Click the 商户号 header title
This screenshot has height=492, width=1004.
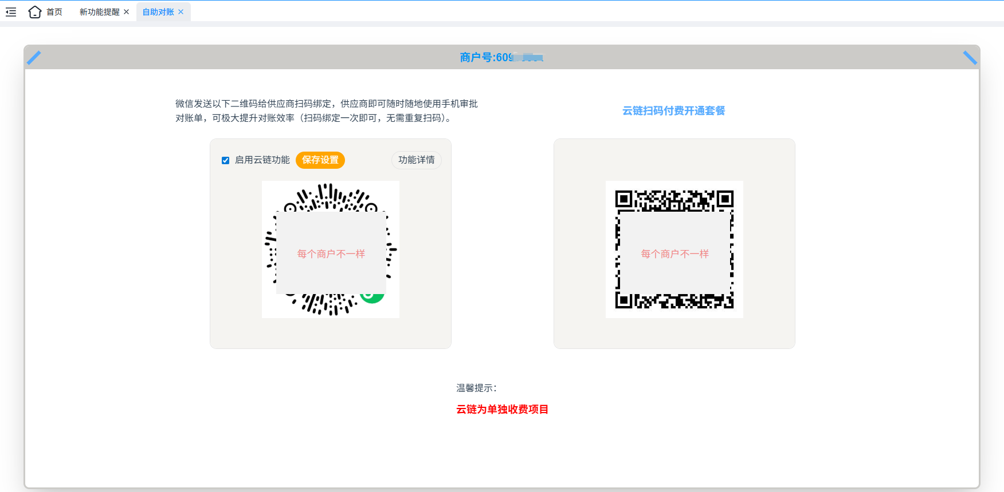501,57
